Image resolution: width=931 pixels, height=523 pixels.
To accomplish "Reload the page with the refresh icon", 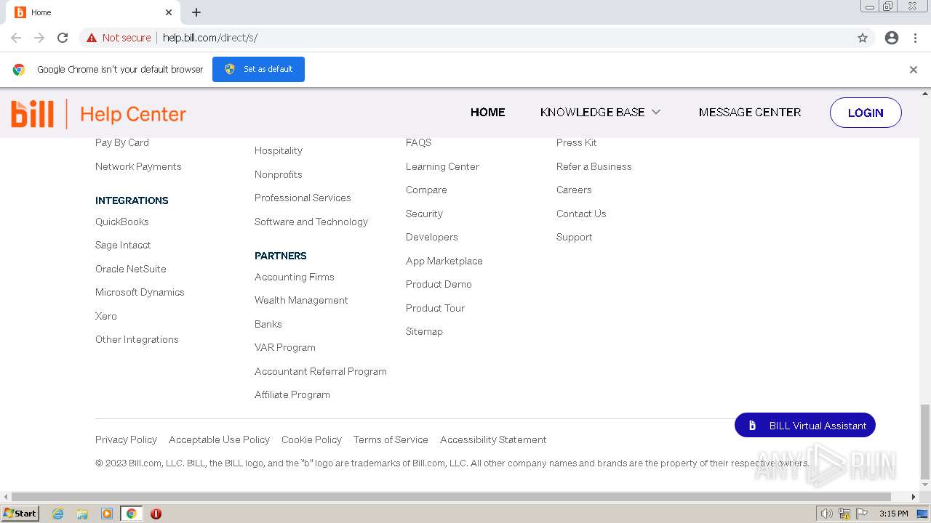I will click(x=63, y=38).
